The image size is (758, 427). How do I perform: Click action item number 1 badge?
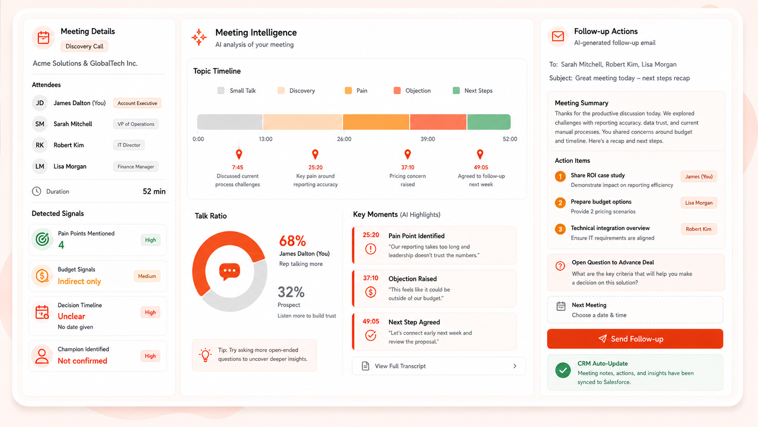coord(560,176)
